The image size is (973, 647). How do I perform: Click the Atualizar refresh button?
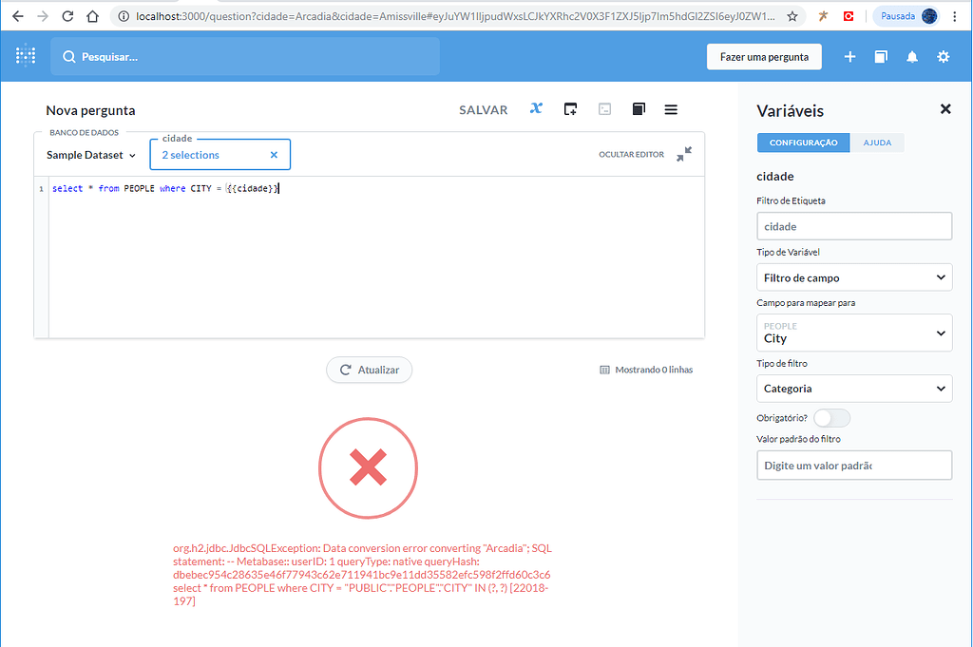tap(369, 370)
